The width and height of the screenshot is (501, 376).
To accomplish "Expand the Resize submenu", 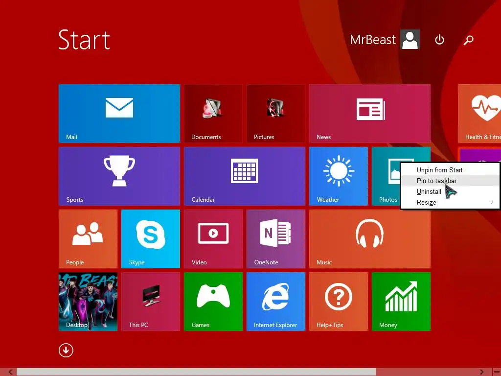I will coord(450,203).
